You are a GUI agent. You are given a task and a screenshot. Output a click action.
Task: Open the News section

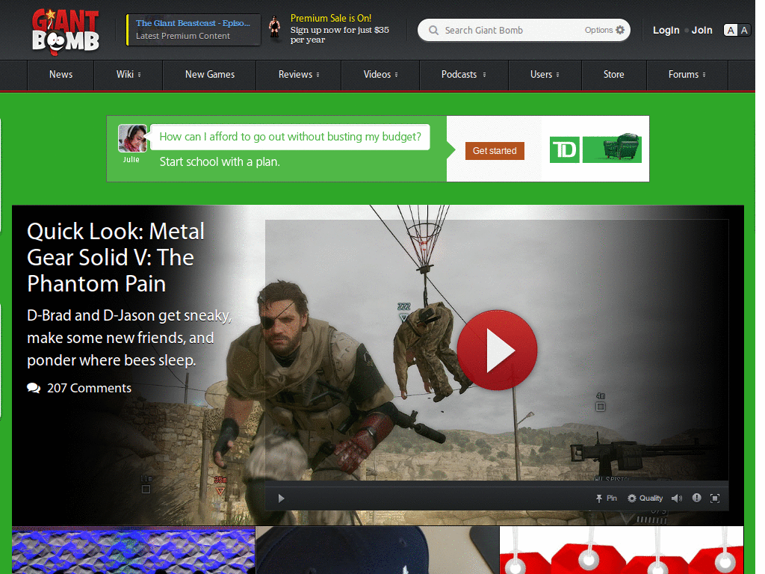(x=61, y=75)
